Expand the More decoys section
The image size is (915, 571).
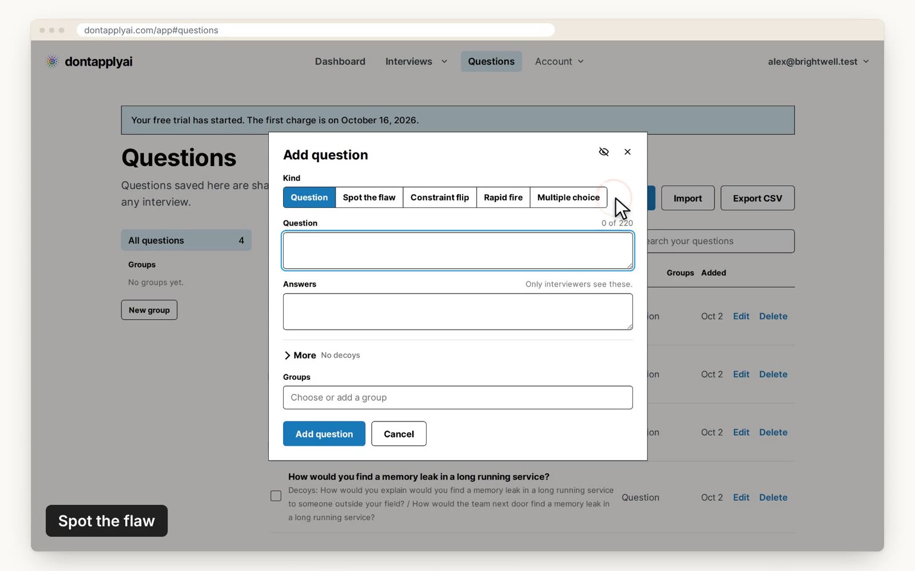tap(300, 355)
